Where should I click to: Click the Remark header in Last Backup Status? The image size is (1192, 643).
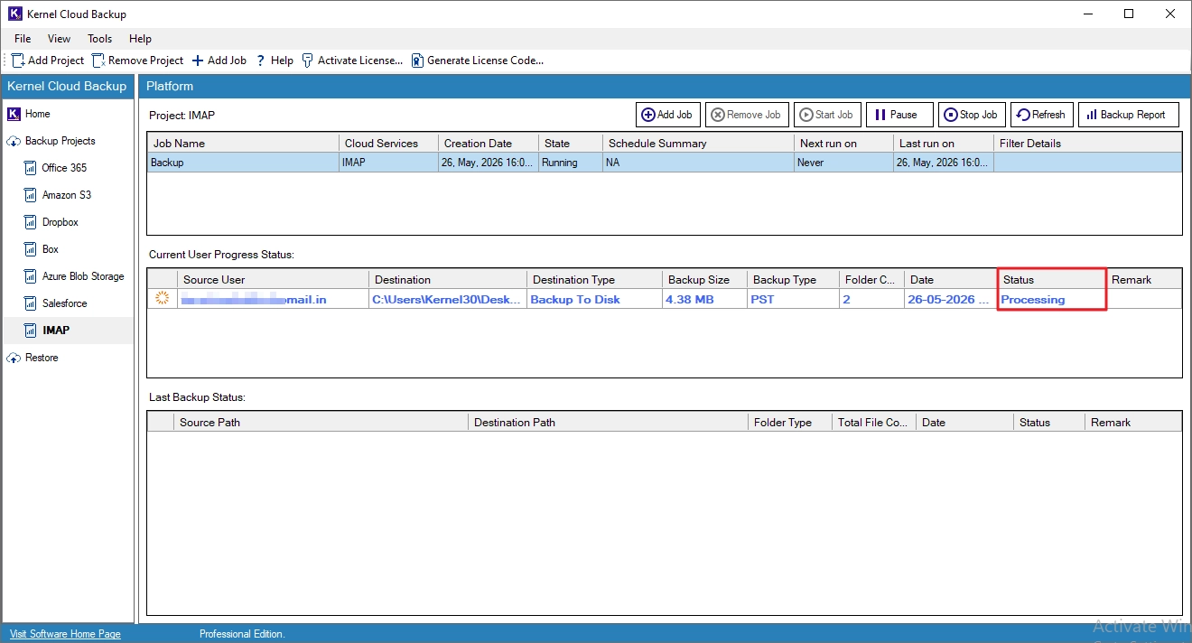1132,422
